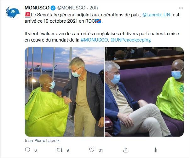Click the retweet arrows icon
The width and height of the screenshot is (190, 158).
point(60,150)
